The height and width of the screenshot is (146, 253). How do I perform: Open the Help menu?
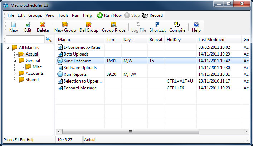click(x=87, y=15)
